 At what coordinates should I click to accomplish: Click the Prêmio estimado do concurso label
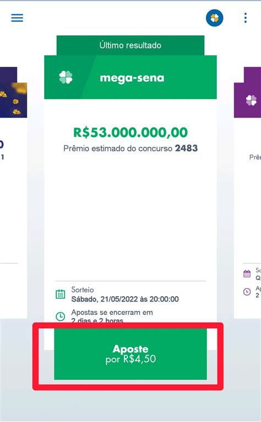click(118, 149)
